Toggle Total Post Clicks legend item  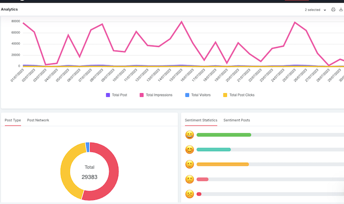point(239,95)
